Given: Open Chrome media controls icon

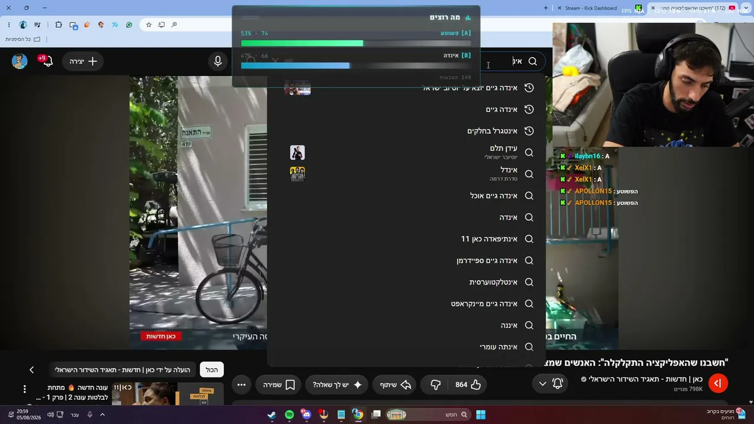Looking at the screenshot, I should pyautogui.click(x=38, y=25).
